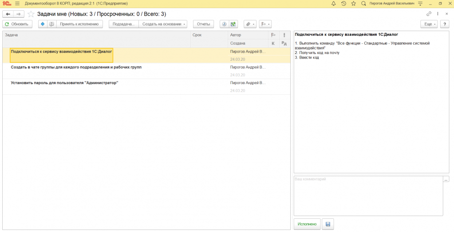Image resolution: width=454 pixels, height=232 pixels.
Task: Click the blue arrow redirect icon
Action: pos(43,24)
